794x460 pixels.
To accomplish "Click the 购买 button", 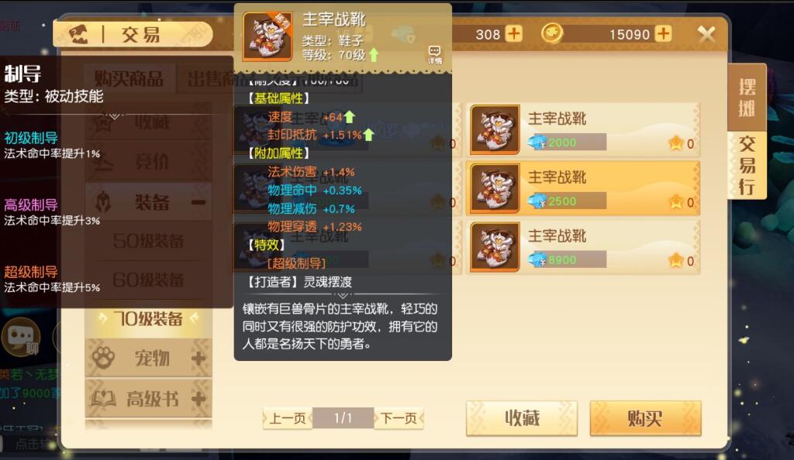I will [646, 418].
